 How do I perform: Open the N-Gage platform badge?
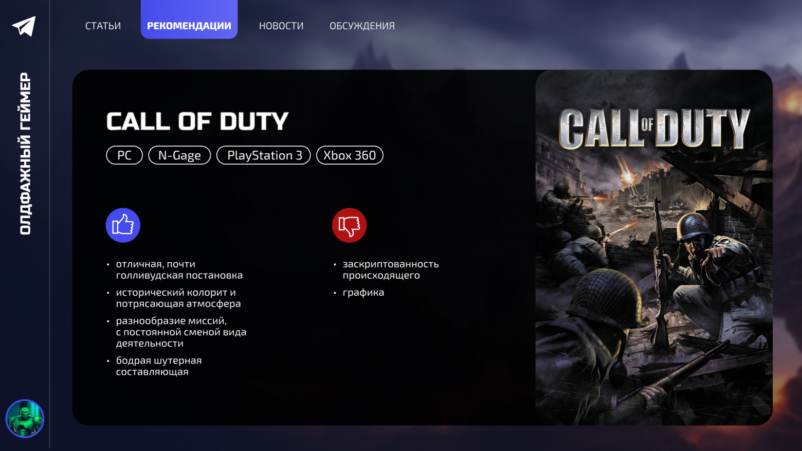(x=179, y=155)
